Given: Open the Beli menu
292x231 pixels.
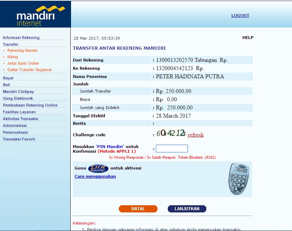Looking at the screenshot, I should 6,85.
